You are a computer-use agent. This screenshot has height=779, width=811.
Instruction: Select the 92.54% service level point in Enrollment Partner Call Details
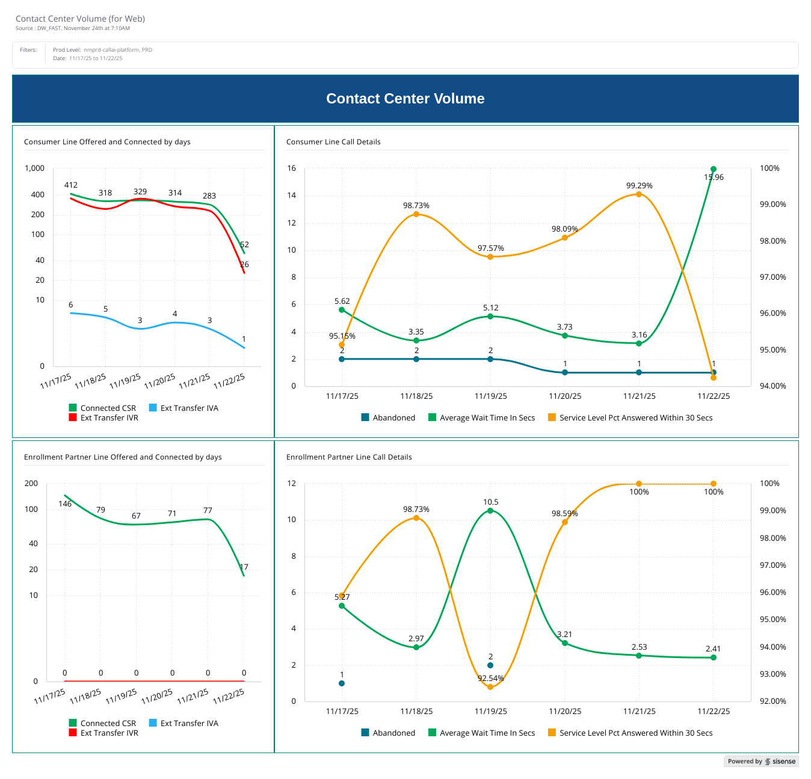click(490, 687)
